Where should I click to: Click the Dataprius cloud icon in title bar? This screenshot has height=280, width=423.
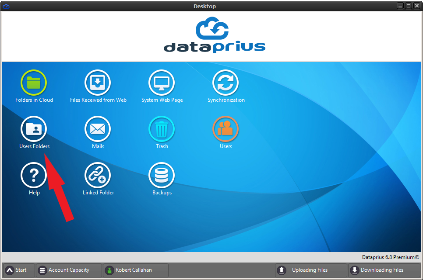click(6, 6)
